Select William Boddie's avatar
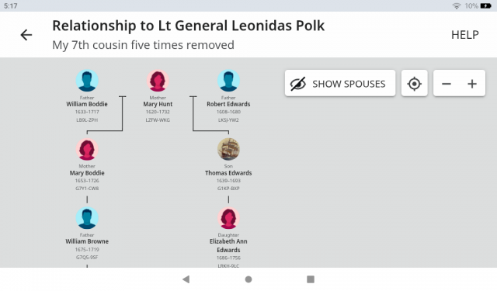Viewport: 497px width, 291px height. [x=87, y=81]
